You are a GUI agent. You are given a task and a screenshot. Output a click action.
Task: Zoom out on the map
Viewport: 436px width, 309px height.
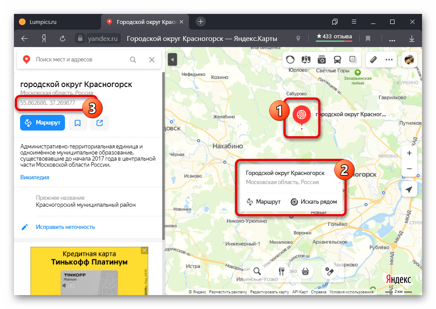click(409, 168)
